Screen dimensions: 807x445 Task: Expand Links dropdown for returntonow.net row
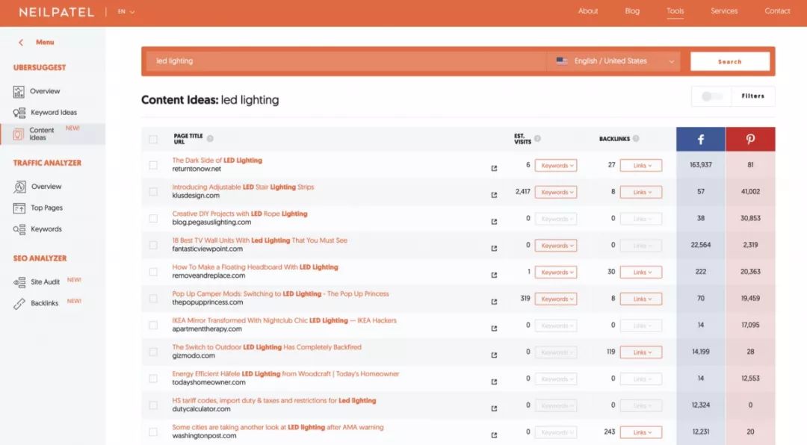coord(641,166)
